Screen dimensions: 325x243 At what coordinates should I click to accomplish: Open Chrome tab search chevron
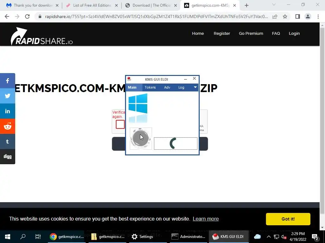(274, 4)
